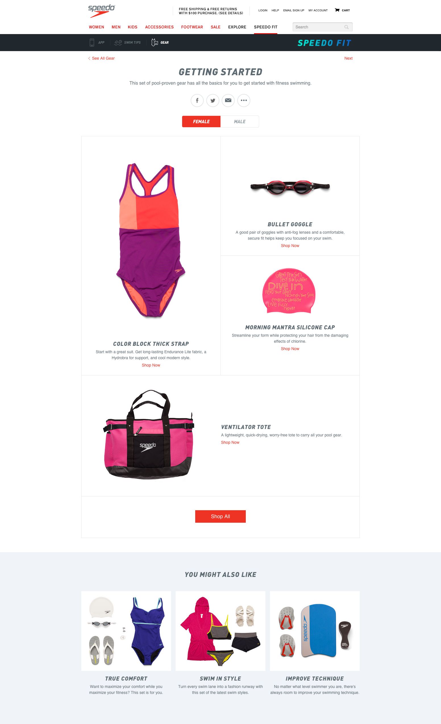Select the Female gear toggle

[201, 122]
